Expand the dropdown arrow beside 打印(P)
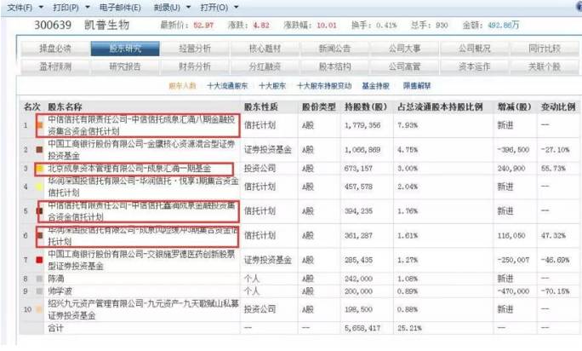582x351 pixels. point(88,7)
